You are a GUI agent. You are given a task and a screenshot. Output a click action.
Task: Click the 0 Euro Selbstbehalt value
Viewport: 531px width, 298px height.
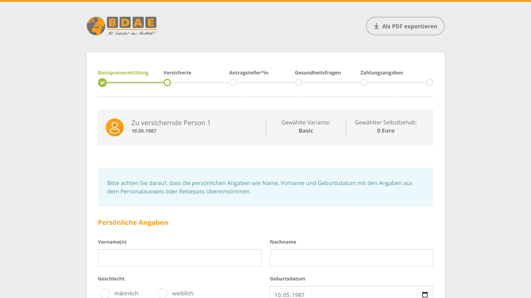(x=386, y=130)
